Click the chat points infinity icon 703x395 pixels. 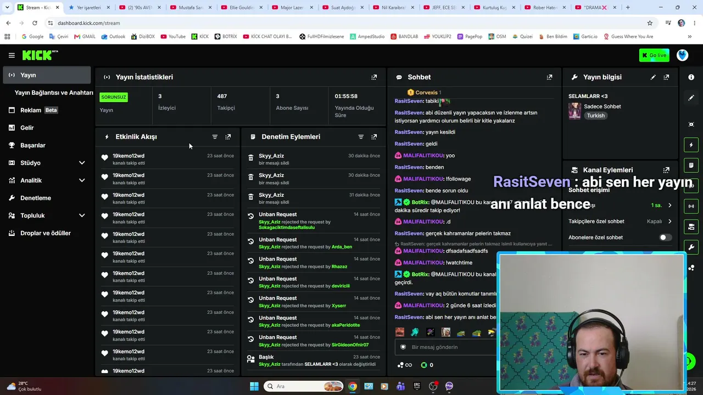pos(405,365)
